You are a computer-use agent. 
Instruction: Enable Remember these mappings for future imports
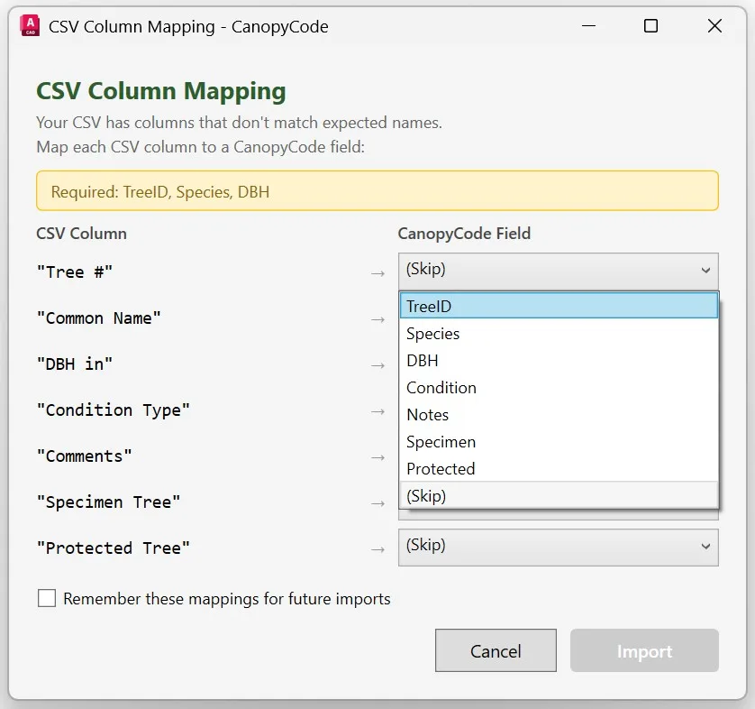47,598
